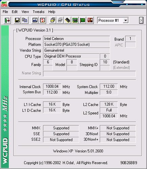The image size is (147, 169).
Task: Click the toolbar overflow chevron
Action: tap(141, 20)
